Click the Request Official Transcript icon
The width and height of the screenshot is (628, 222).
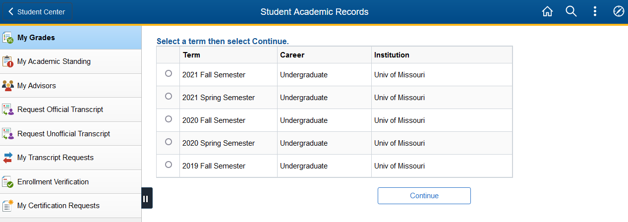(x=7, y=110)
